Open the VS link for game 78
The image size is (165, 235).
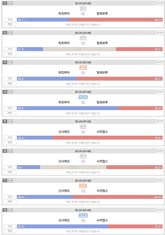pyautogui.click(x=83, y=220)
